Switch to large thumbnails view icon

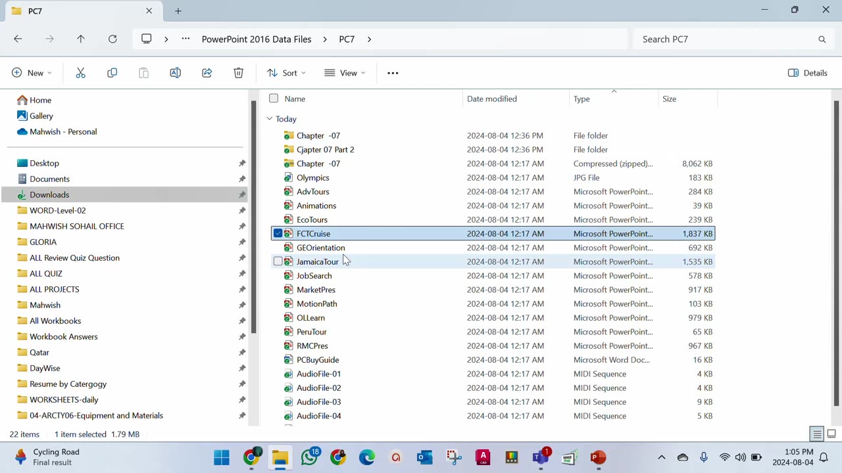click(x=831, y=434)
